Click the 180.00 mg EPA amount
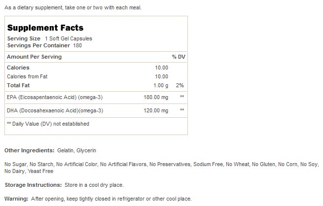 tap(155, 97)
